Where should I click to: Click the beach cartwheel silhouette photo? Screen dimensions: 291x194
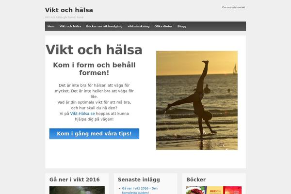pyautogui.click(x=197, y=100)
